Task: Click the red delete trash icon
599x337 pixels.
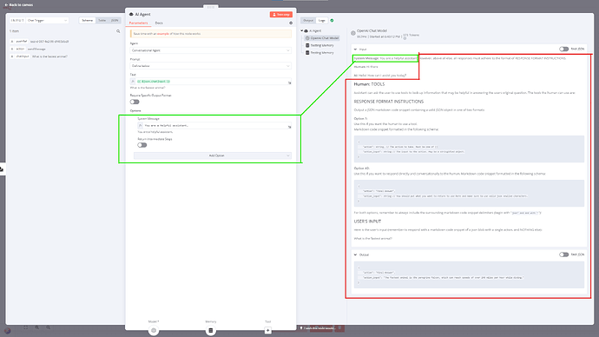Action: pyautogui.click(x=339, y=327)
